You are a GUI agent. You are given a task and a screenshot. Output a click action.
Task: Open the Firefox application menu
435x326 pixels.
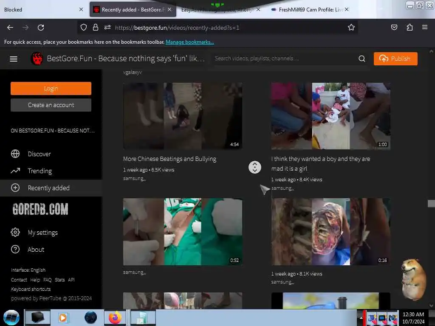424,27
